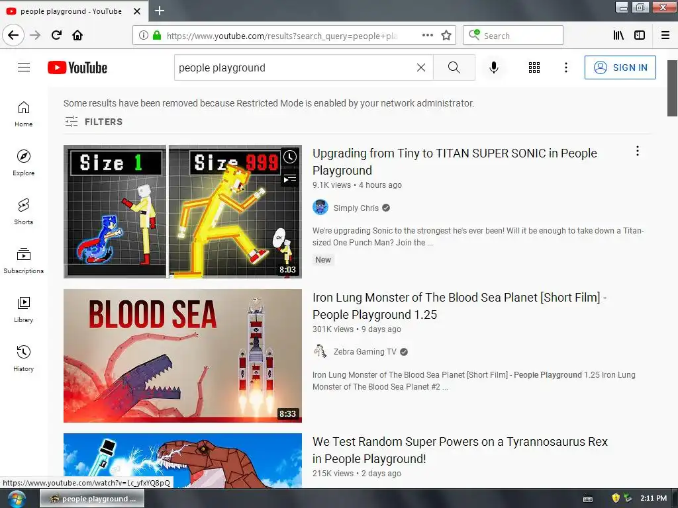Go to Home in sidebar

[24, 114]
